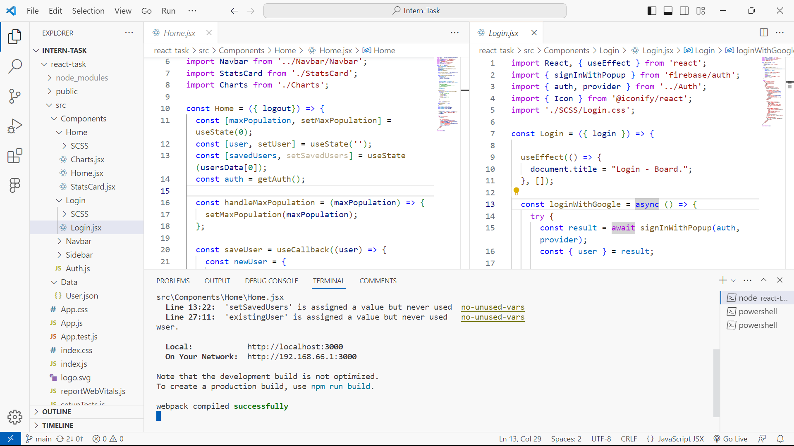Expand the node_modules folder
Viewport: 794px width, 446px height.
click(x=82, y=78)
